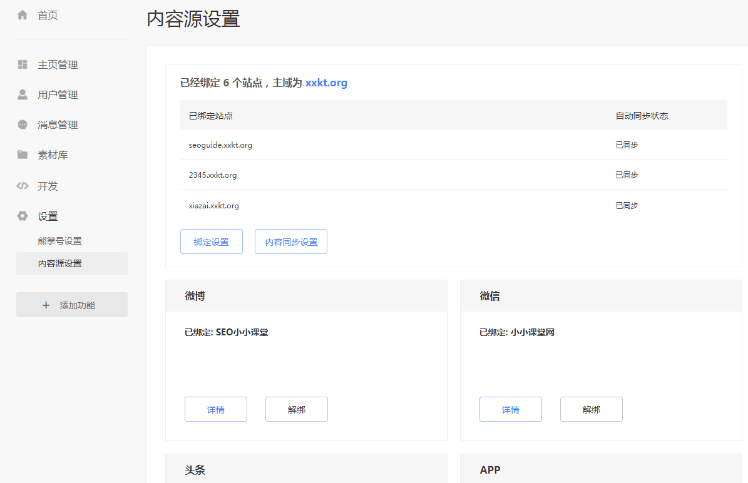Image resolution: width=748 pixels, height=483 pixels.
Task: Click 已同步 status for seoguide.xxkt.org
Action: click(x=627, y=145)
